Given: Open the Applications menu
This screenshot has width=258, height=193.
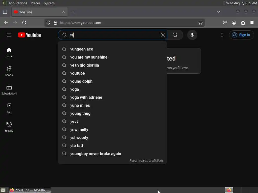Looking at the screenshot, I should point(18,3).
